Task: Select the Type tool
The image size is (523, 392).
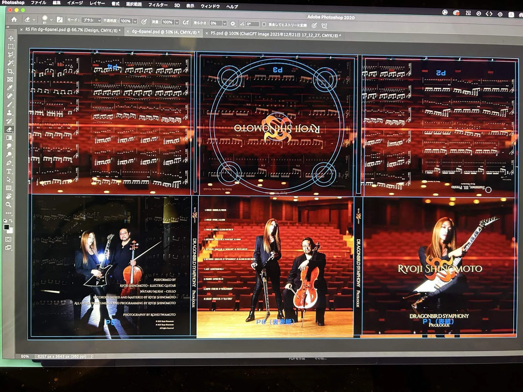Action: (x=9, y=171)
